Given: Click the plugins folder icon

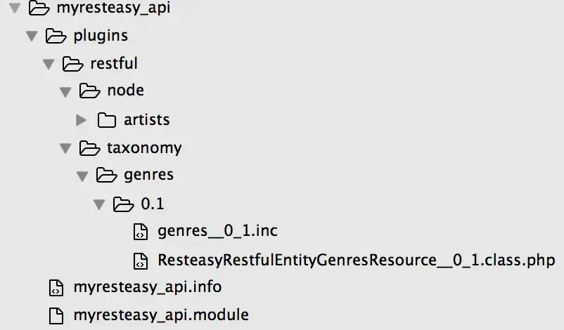Looking at the screenshot, I should (55, 35).
